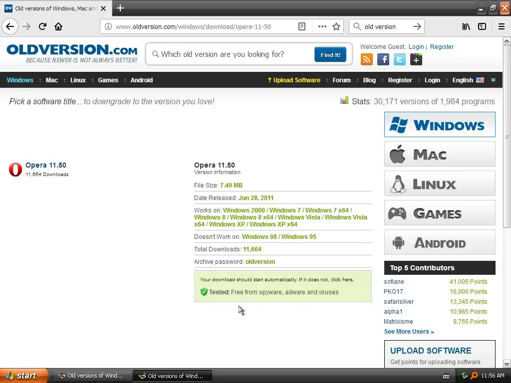Click See More Users link
This screenshot has height=383, width=511.
pyautogui.click(x=409, y=332)
